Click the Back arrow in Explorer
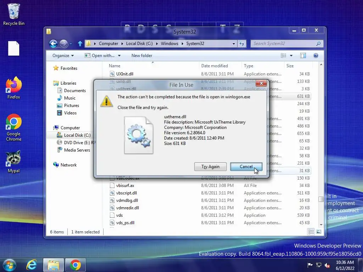363x272 pixels. [53, 44]
